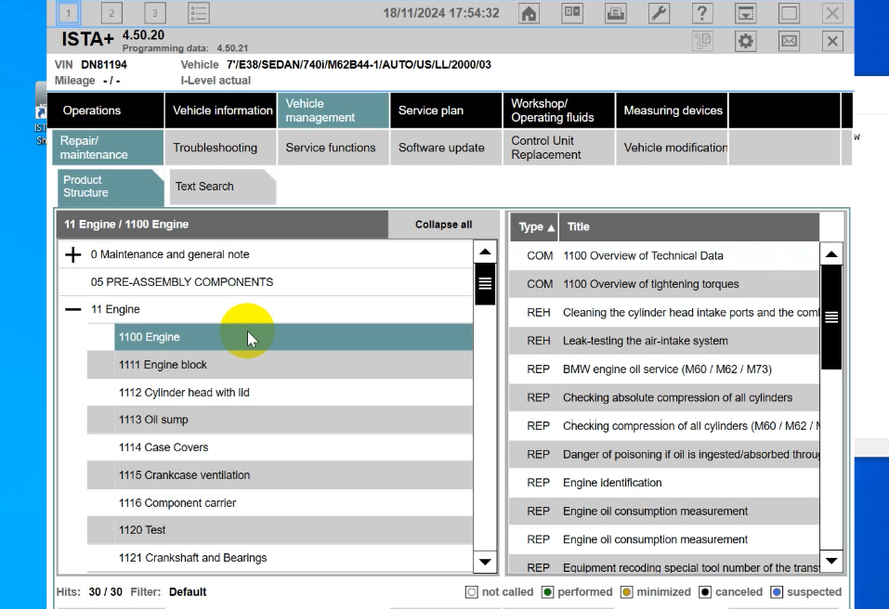Screen dimensions: 889x609
Task: Open tab number 2 in the top bar
Action: tap(111, 13)
